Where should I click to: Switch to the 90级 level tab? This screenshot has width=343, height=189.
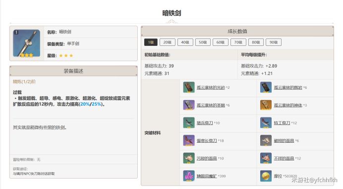pos(274,42)
